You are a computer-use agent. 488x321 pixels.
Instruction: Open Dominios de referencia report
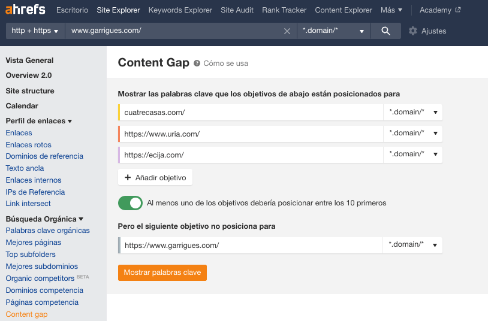point(44,156)
